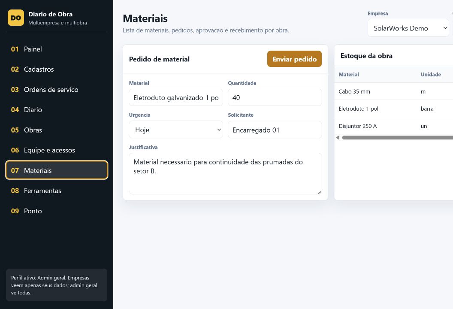Open the Obras menu entry
453x309 pixels.
pyautogui.click(x=57, y=130)
